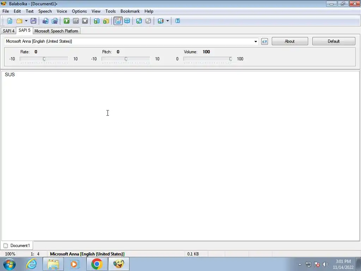Click the About voice button
The image size is (361, 271).
(x=290, y=41)
